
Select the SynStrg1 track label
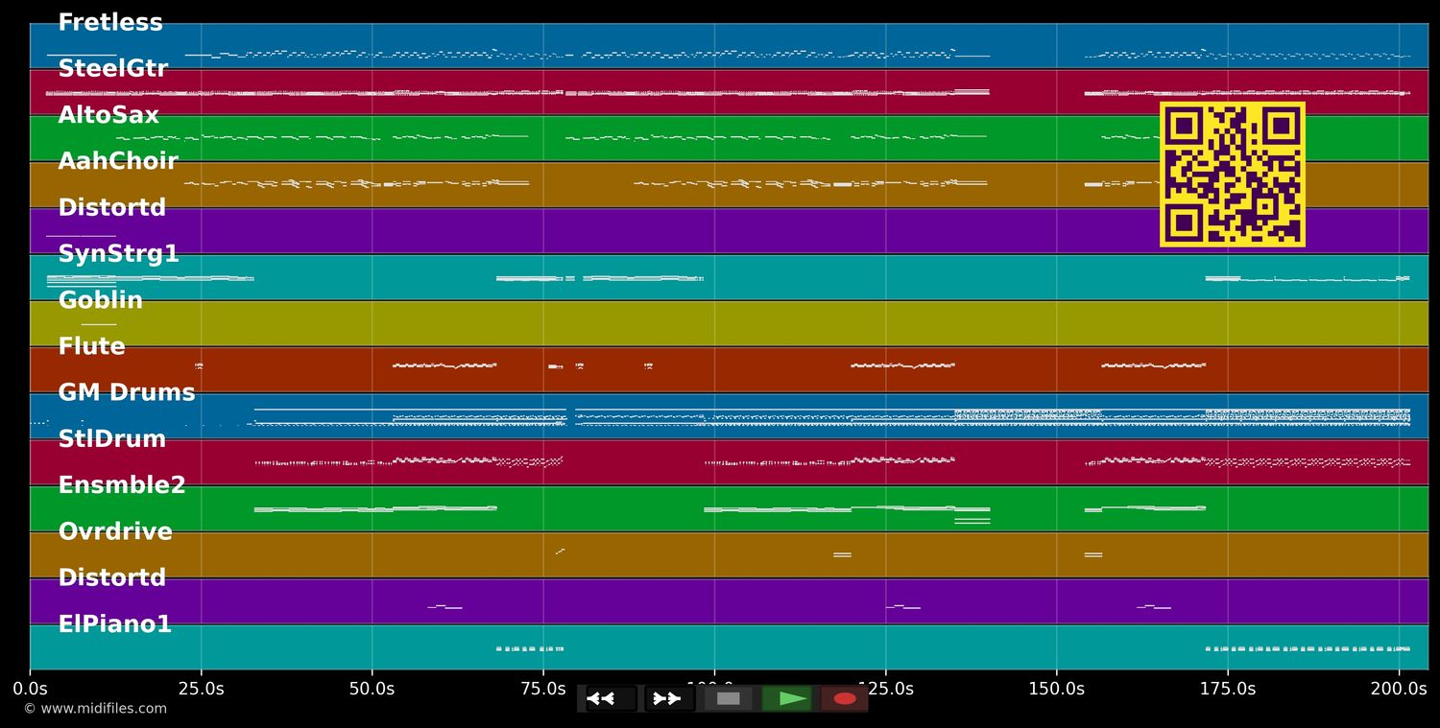[118, 254]
